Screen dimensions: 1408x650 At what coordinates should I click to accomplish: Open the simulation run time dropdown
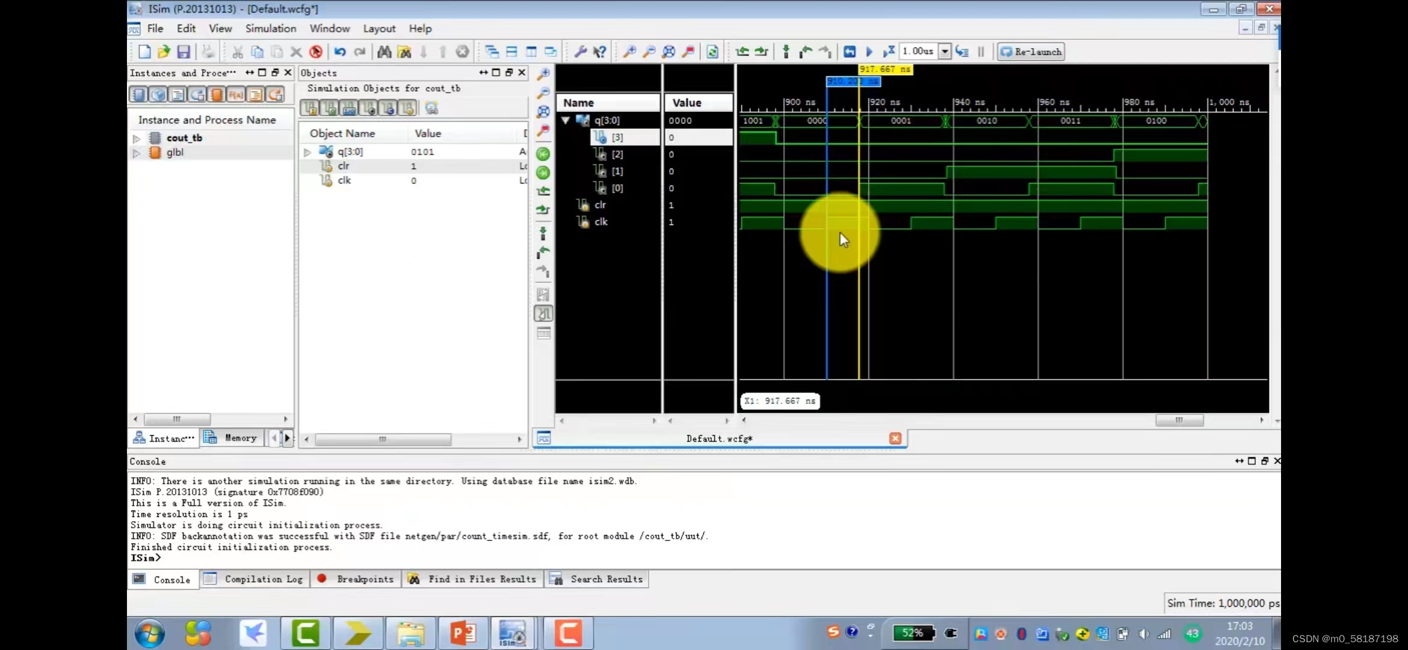pos(945,52)
